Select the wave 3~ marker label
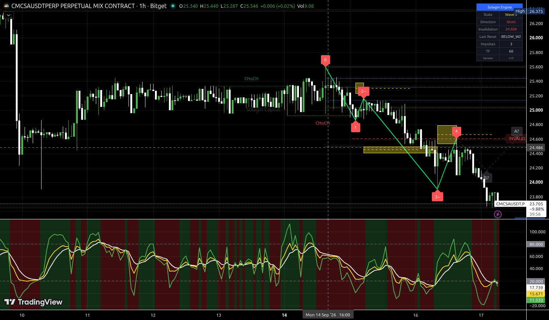Image resolution: width=549 pixels, height=320 pixels. click(437, 197)
